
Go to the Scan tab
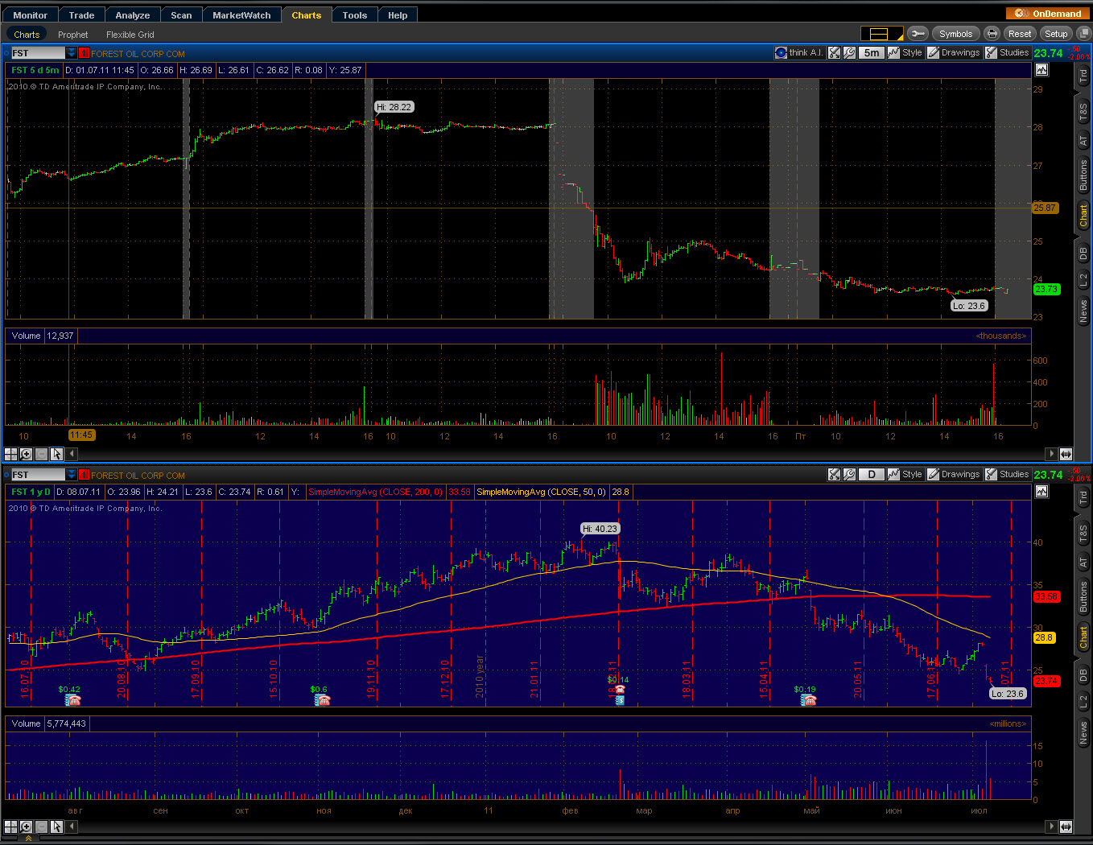click(182, 14)
